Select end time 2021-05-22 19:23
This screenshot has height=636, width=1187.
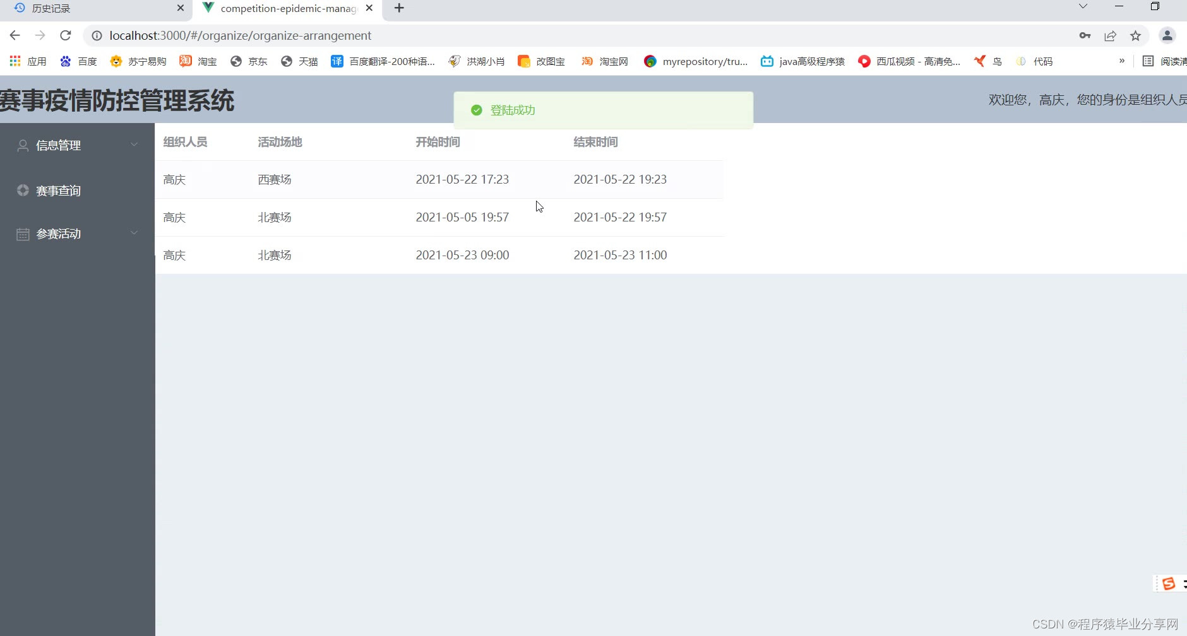620,179
